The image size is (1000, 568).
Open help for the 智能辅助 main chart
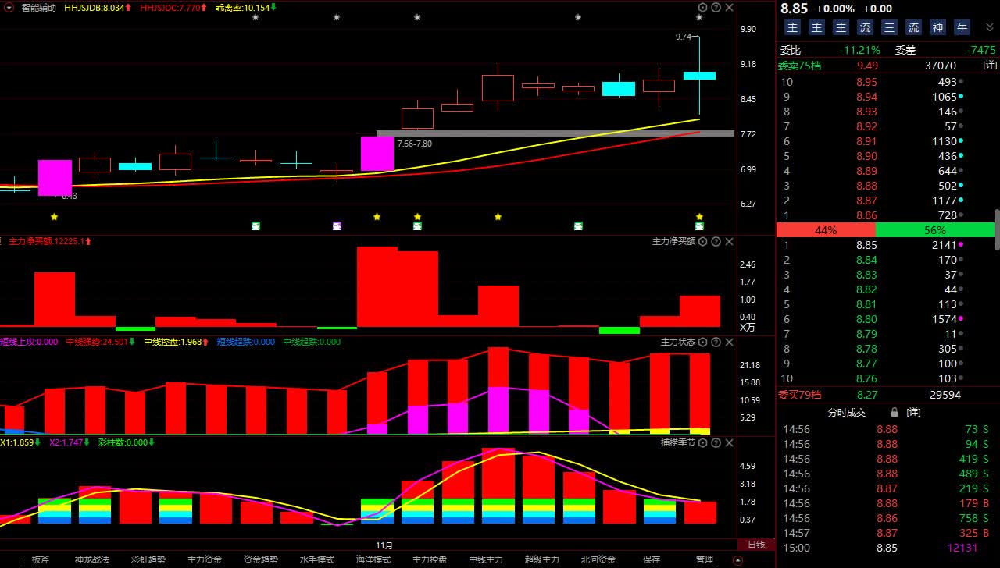pyautogui.click(x=716, y=8)
